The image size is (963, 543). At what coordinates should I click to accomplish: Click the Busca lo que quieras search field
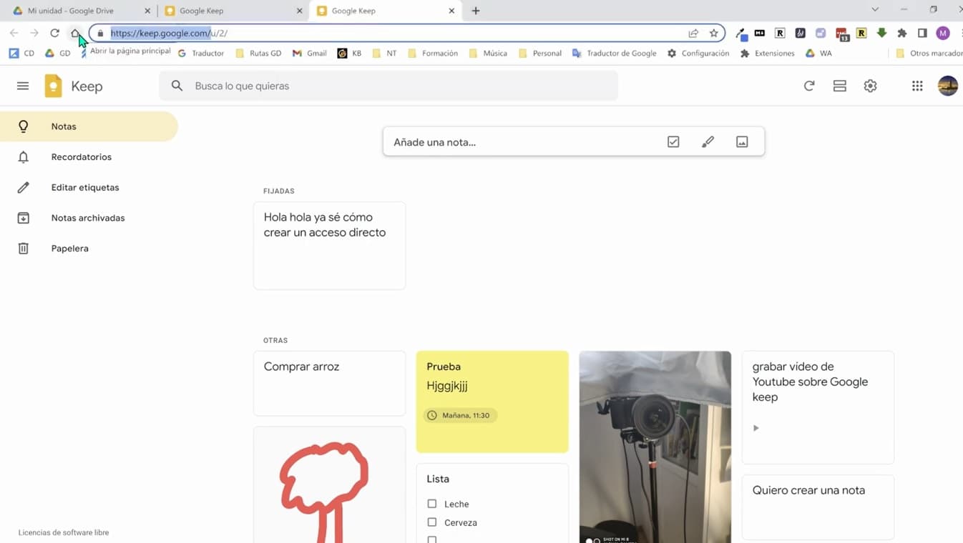coord(388,86)
